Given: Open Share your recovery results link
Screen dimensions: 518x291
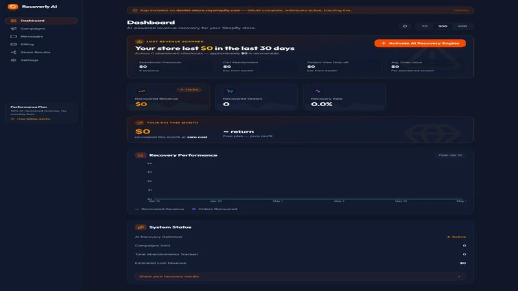Looking at the screenshot, I should click(300, 277).
